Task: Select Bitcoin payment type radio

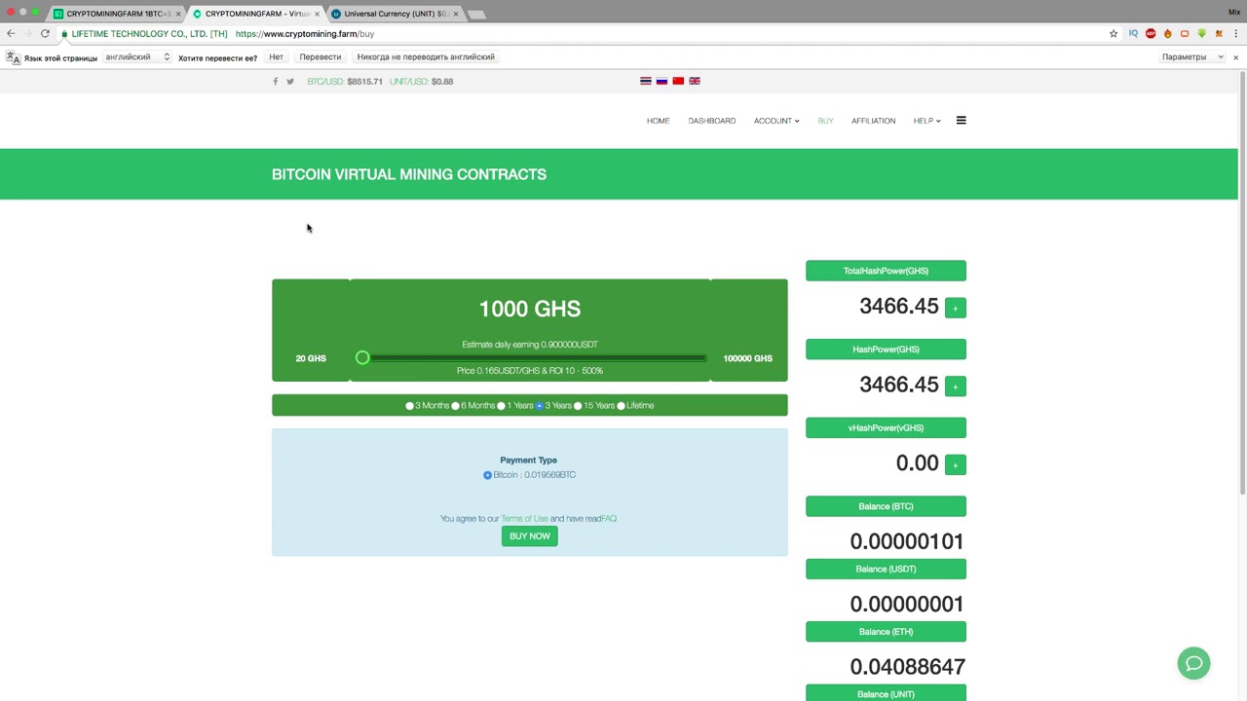Action: click(487, 475)
